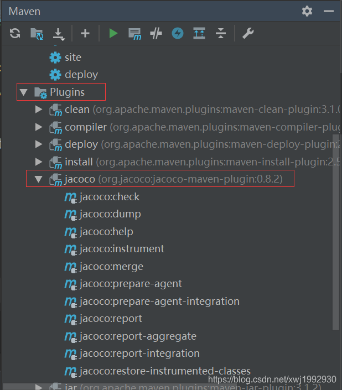Select the clean plugin row
342x390 pixels.
[171, 110]
